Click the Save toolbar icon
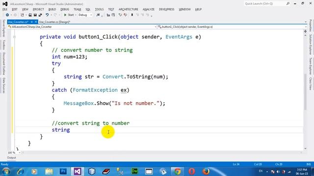Image resolution: width=314 pixels, height=176 pixels. point(35,15)
